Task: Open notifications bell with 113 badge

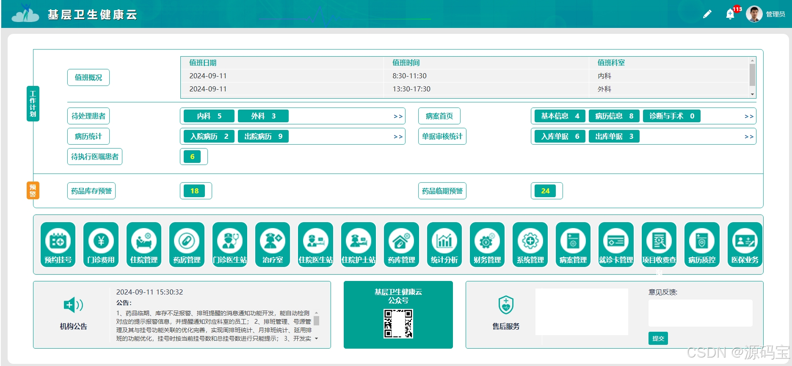Action: [731, 14]
